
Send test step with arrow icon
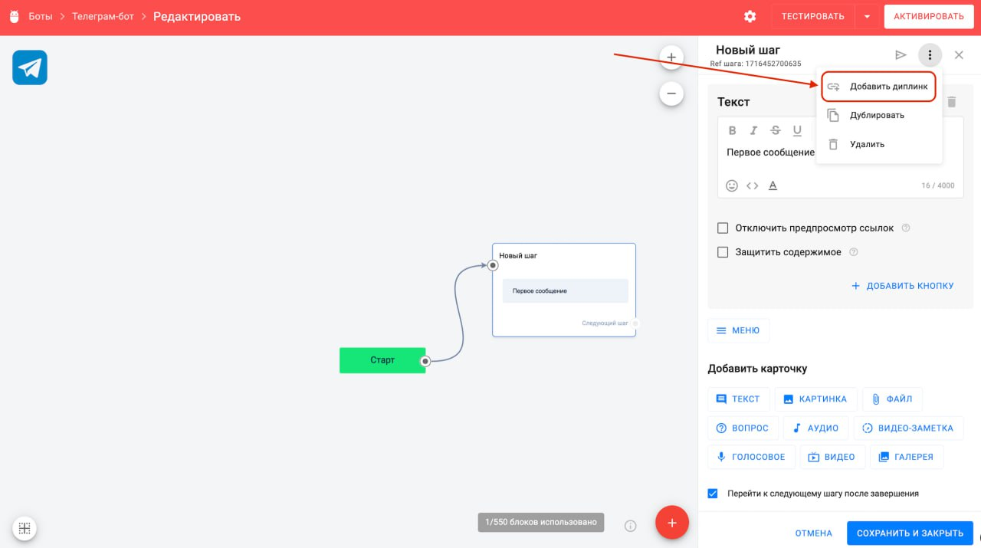(x=901, y=55)
